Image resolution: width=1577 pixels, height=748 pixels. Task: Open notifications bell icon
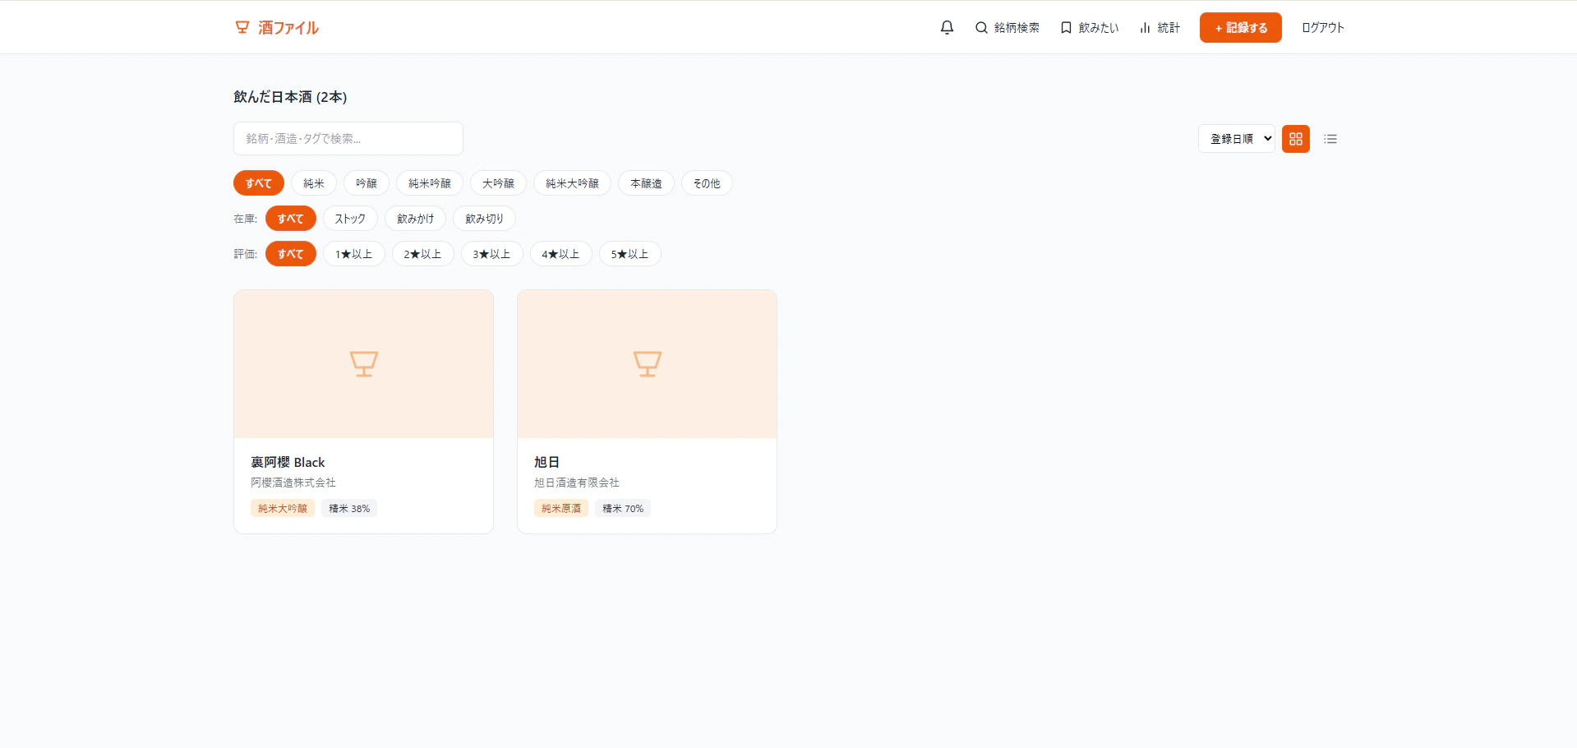pyautogui.click(x=947, y=27)
